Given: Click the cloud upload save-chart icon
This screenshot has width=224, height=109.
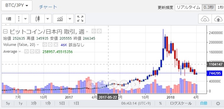Looking at the screenshot, I should 218,19.
